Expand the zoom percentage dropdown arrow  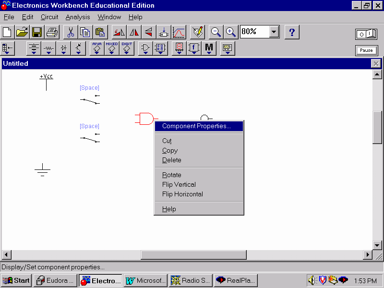(x=274, y=32)
